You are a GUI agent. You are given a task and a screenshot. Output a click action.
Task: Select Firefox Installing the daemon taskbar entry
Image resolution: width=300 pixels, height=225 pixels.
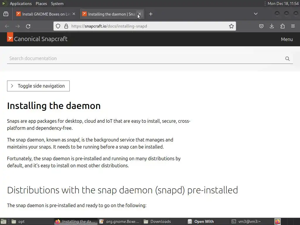[x=76, y=221]
